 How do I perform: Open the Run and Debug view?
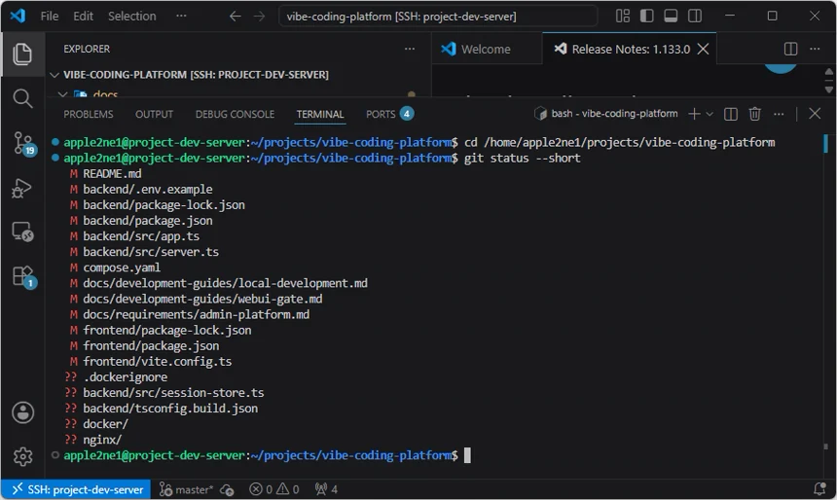tap(21, 188)
